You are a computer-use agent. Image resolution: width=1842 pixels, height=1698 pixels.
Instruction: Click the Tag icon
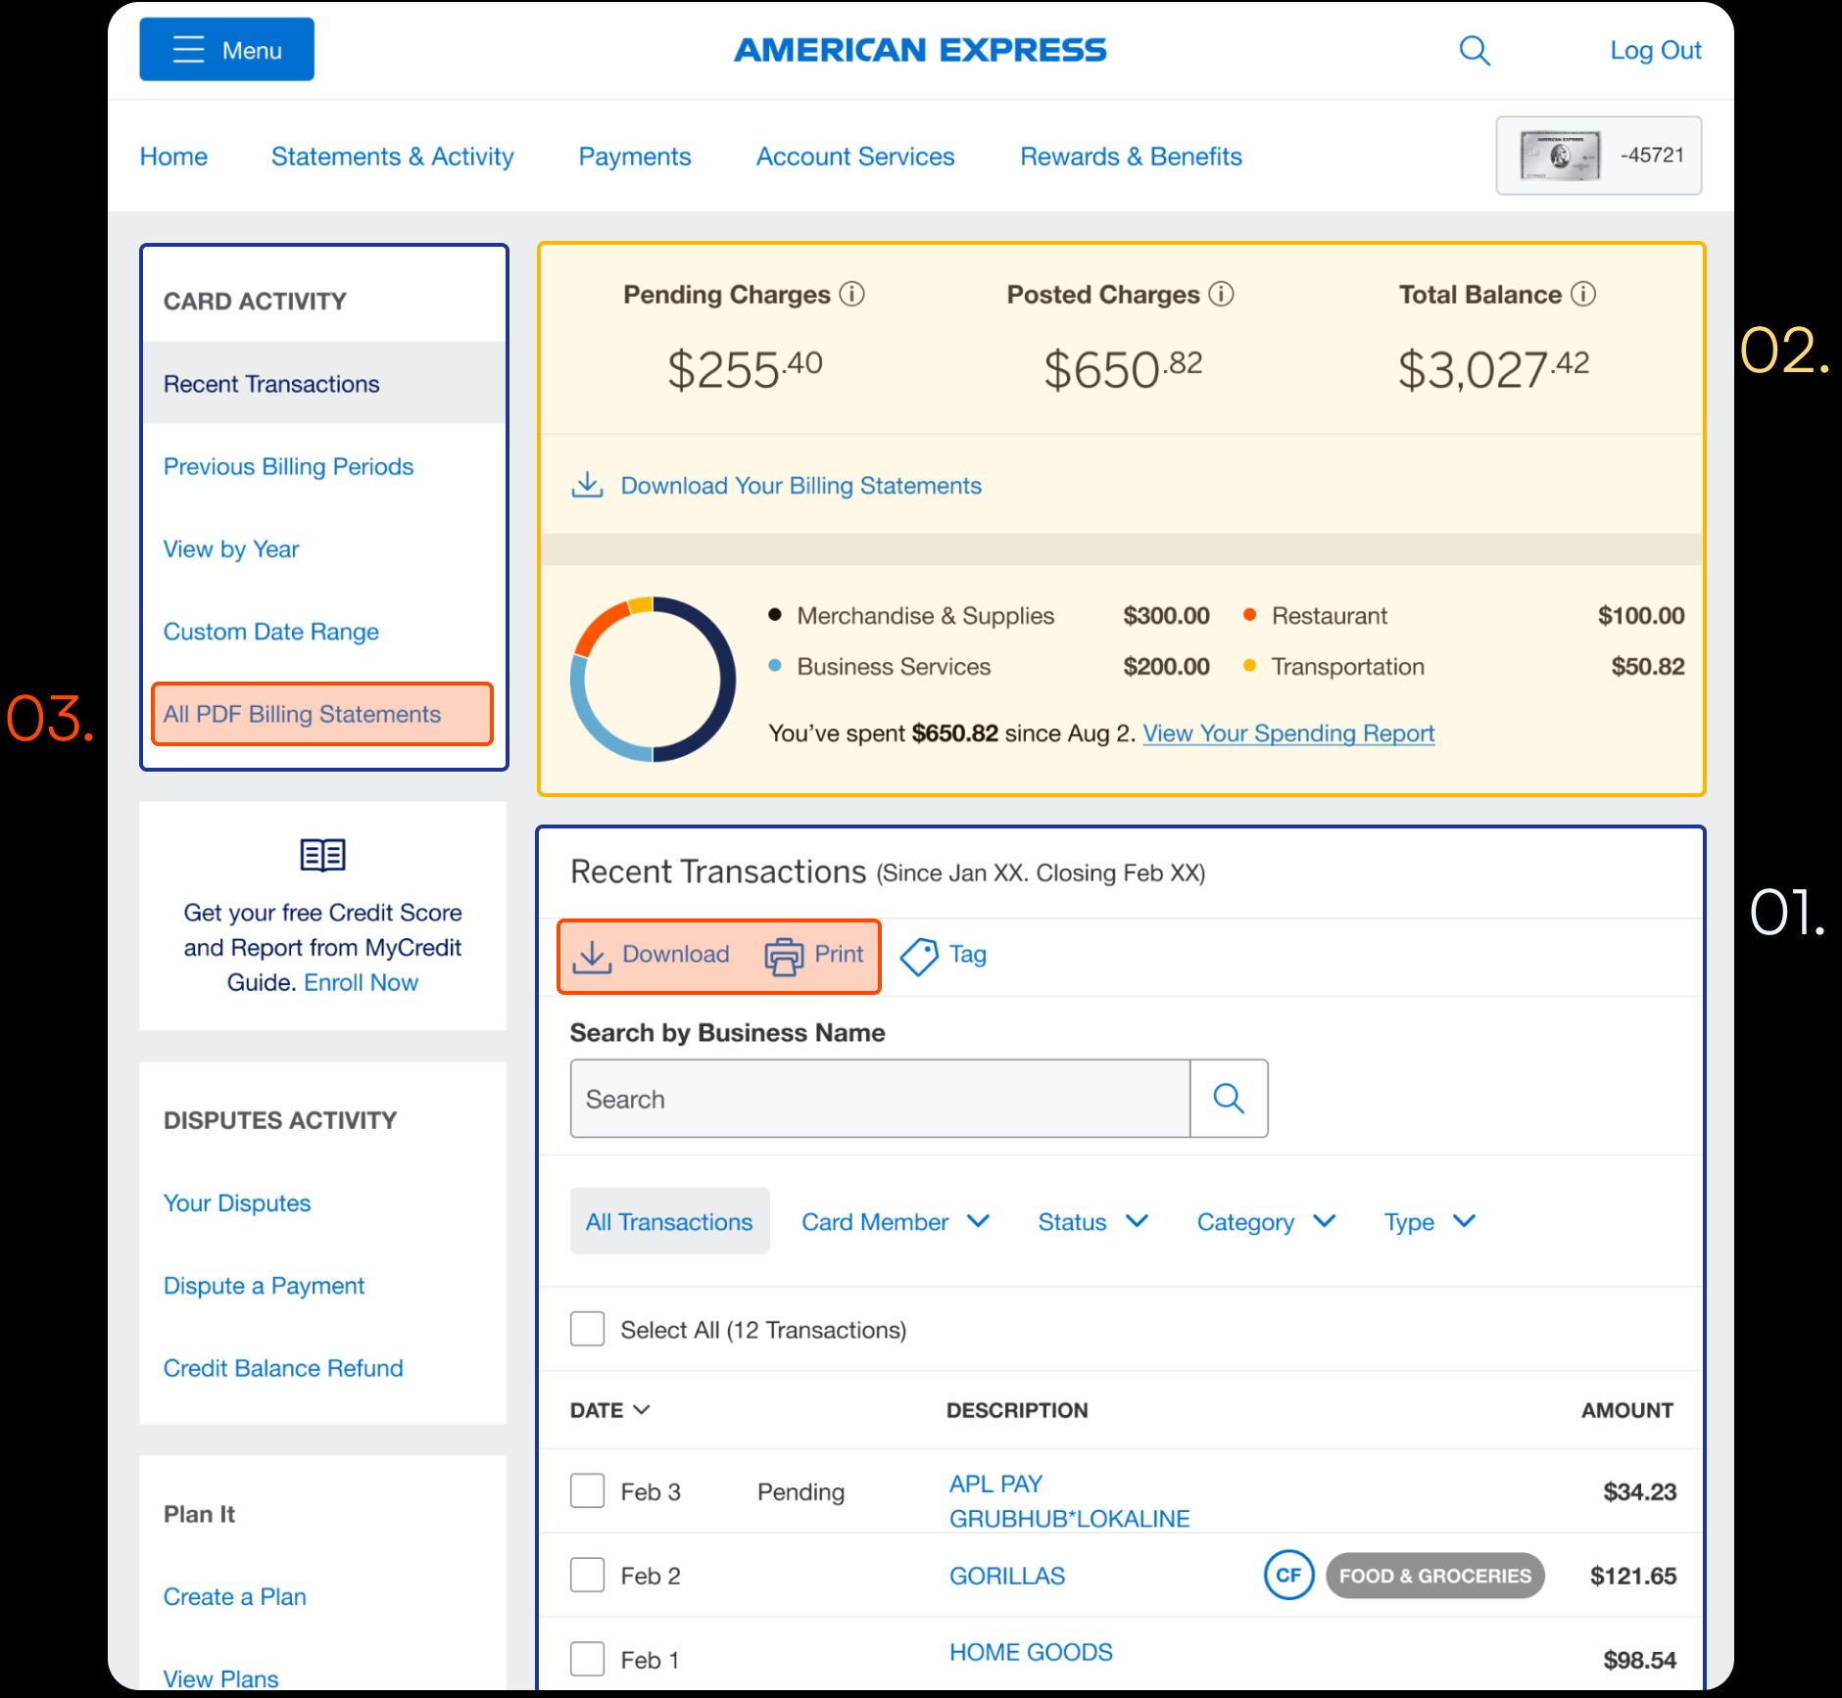[919, 957]
